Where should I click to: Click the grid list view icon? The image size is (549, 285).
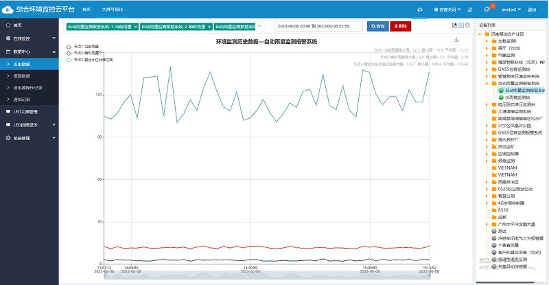[x=454, y=25]
